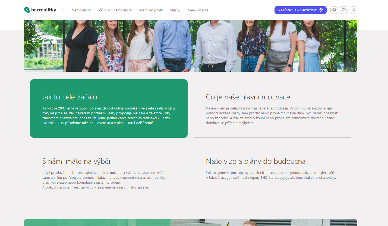
Task: Click the team photo banner
Action: pyautogui.click(x=191, y=46)
